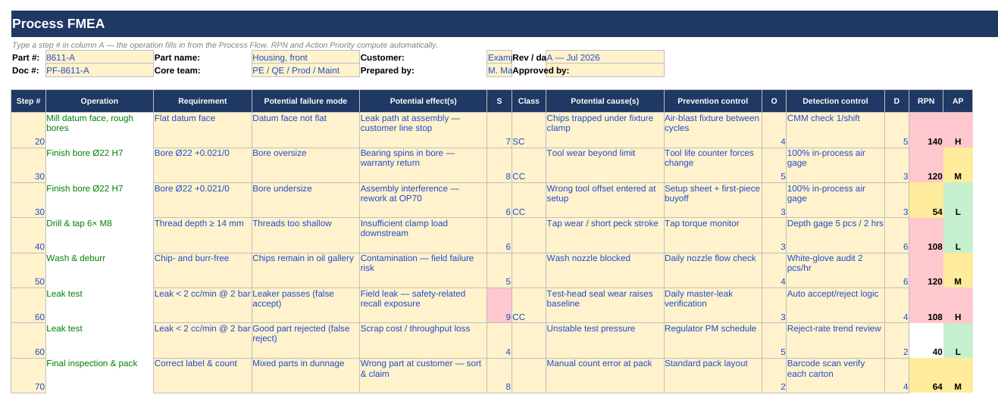Click 'Tool life counter forces change' cell
The height and width of the screenshot is (404, 998).
click(712, 165)
